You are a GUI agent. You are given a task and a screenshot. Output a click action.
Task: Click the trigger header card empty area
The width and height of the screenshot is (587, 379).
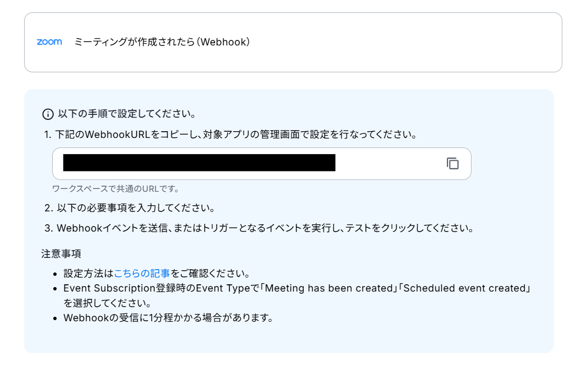(404, 42)
